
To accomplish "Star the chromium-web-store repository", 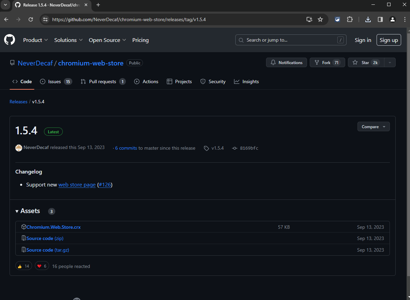I will (366, 63).
